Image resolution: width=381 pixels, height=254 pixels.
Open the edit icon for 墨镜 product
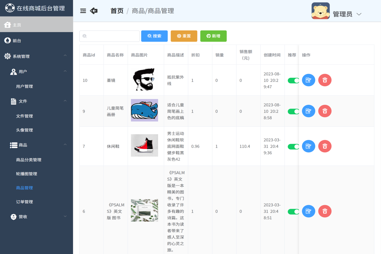point(308,80)
